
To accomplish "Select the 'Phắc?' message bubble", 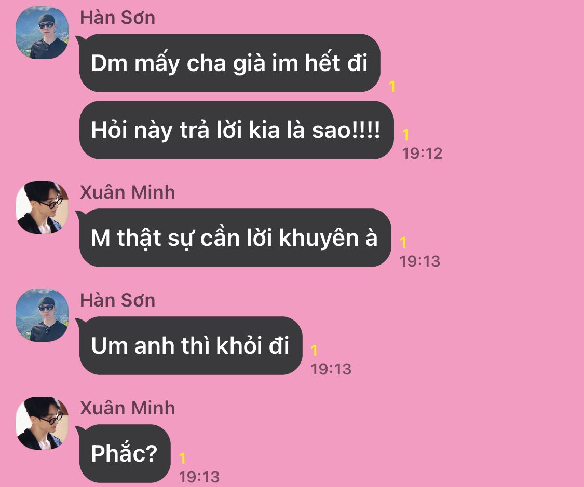I will tap(125, 453).
